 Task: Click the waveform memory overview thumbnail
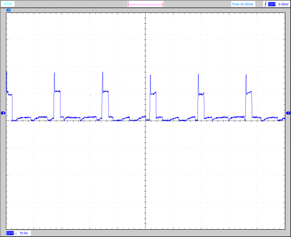(x=145, y=4)
